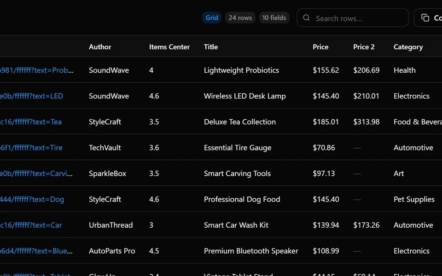Click Automotive category in Tire Gauge row
This screenshot has height=276, width=442.
pos(413,148)
